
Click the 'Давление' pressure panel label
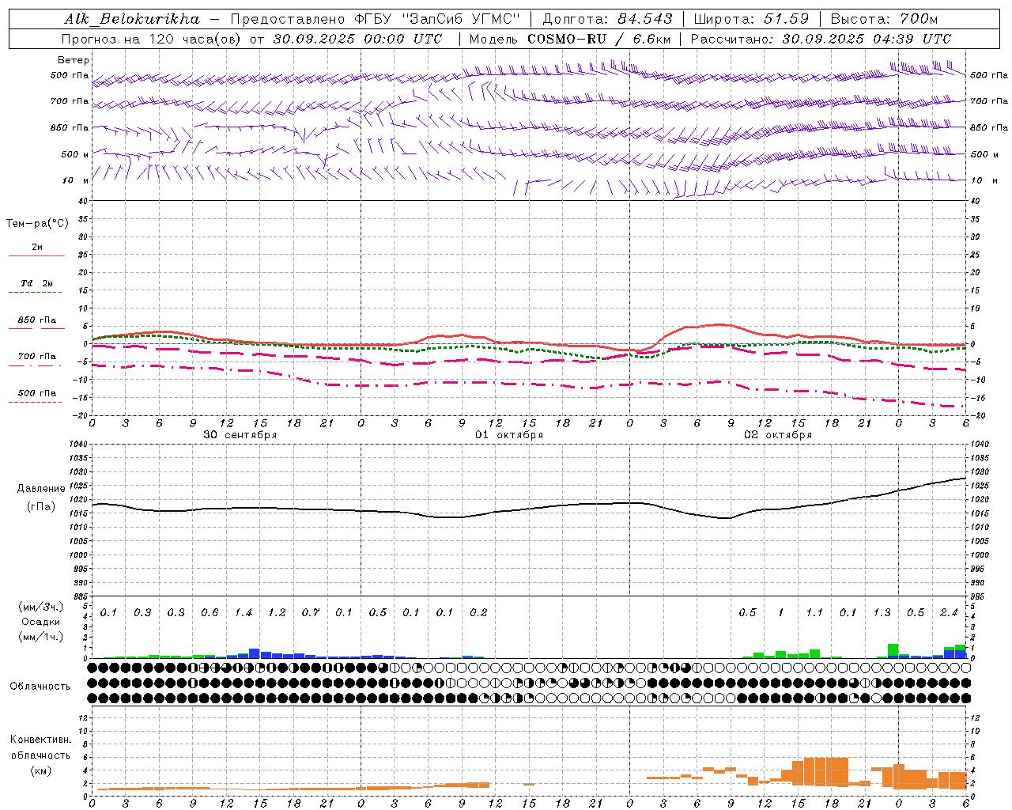click(41, 489)
